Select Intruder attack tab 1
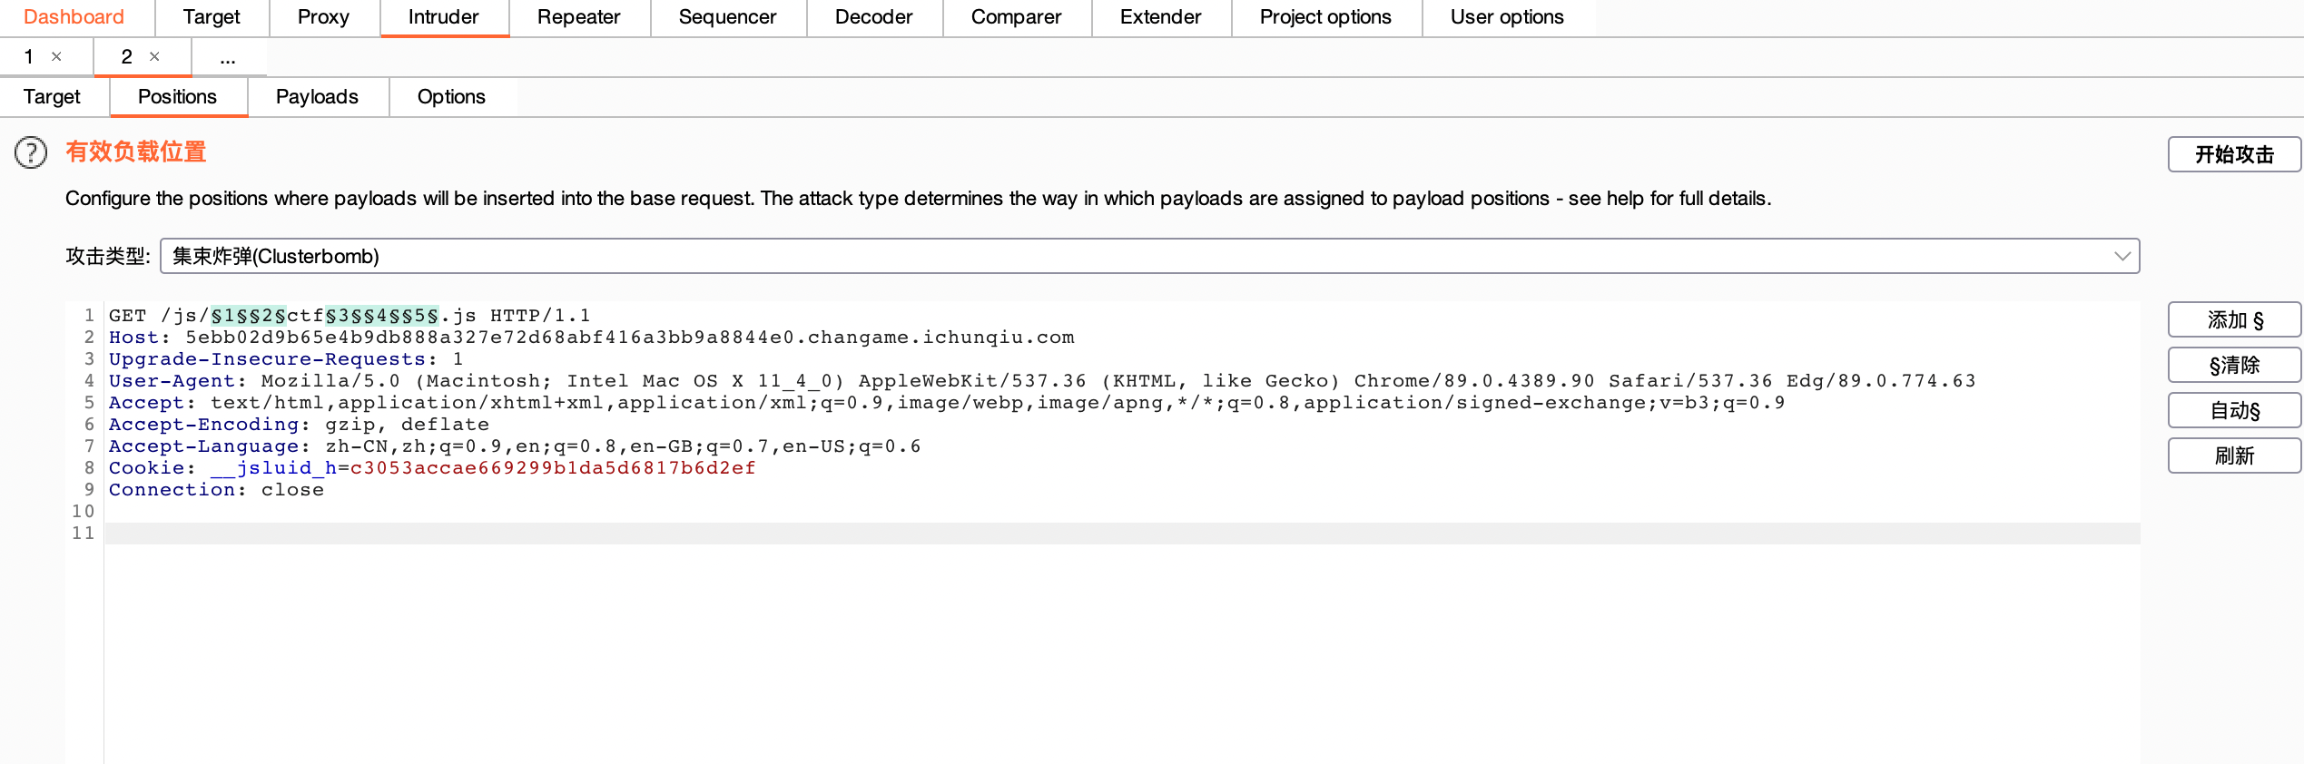 pyautogui.click(x=29, y=57)
